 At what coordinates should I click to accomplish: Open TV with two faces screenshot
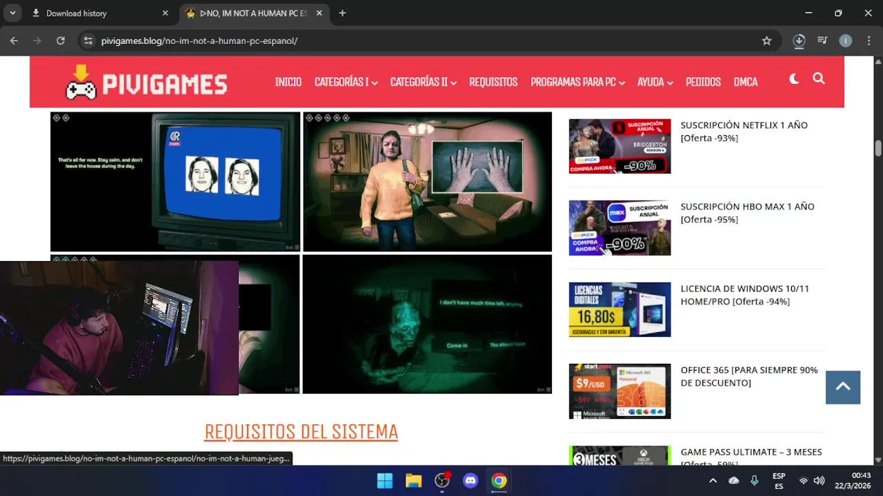point(175,182)
